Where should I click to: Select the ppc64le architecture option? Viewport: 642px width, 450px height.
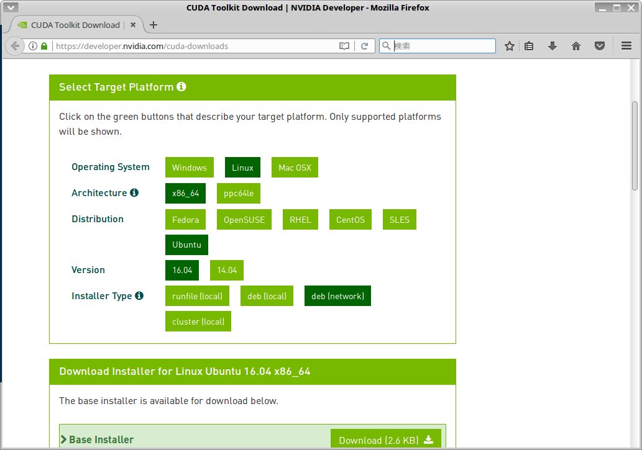239,194
